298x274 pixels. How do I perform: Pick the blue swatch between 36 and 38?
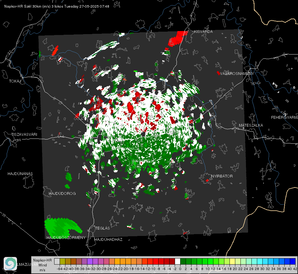[x=282, y=261]
